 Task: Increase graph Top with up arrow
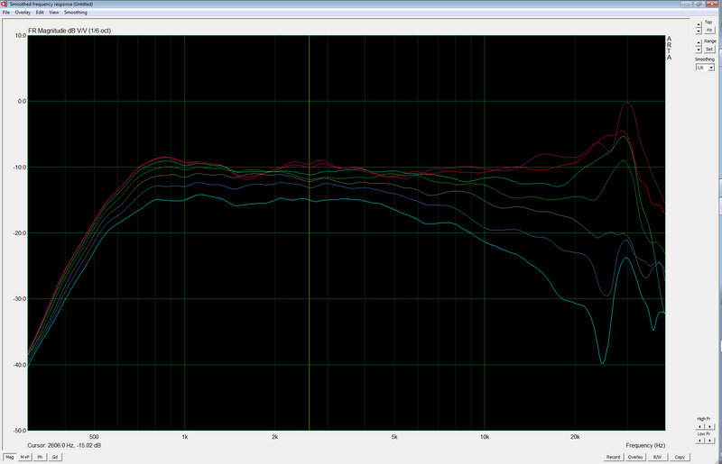699,24
